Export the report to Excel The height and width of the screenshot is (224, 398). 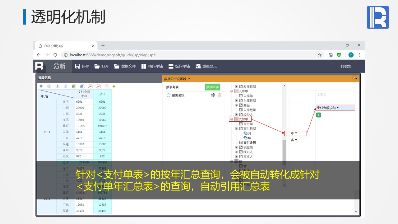pyautogui.click(x=74, y=86)
